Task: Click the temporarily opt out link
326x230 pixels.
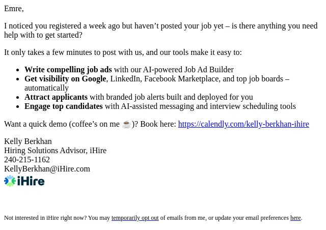Action: coord(135,218)
